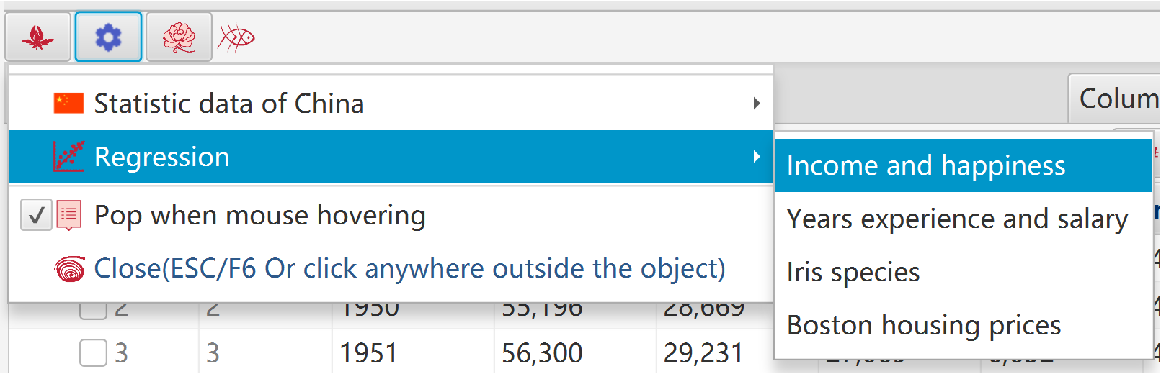1161x374 pixels.
Task: Expand Statistic data of China submenu arrow
Action: pyautogui.click(x=756, y=104)
